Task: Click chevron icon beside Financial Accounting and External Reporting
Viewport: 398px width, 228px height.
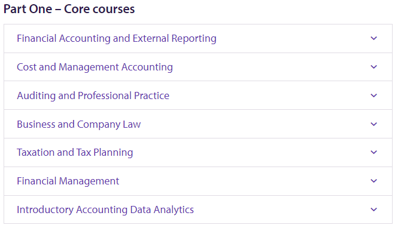Action: [373, 38]
